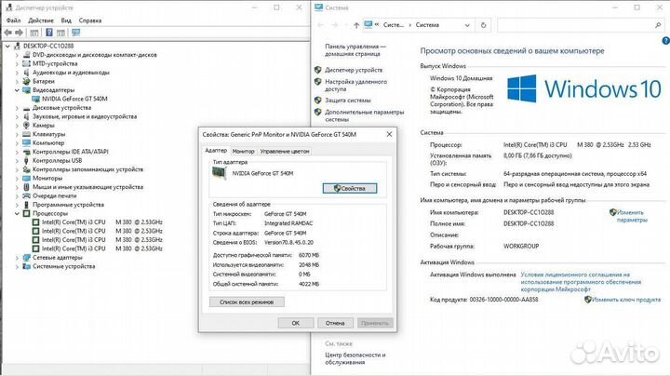
Task: Expand Контроллеры IDE ATA/ATAPI category
Action: coord(17,152)
